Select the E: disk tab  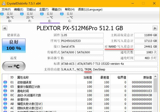[x=50, y=17]
